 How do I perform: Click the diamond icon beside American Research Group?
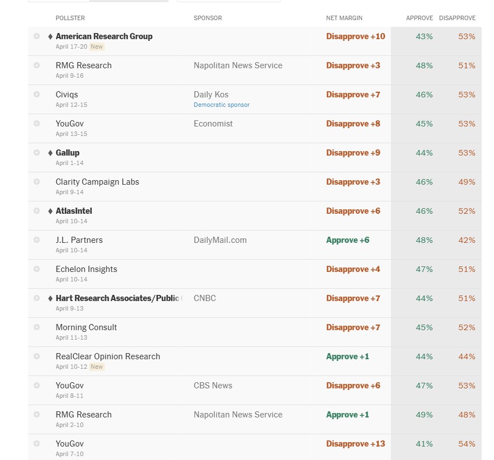[x=50, y=36]
